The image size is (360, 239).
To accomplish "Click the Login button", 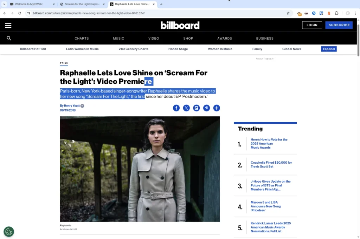I will (312, 25).
